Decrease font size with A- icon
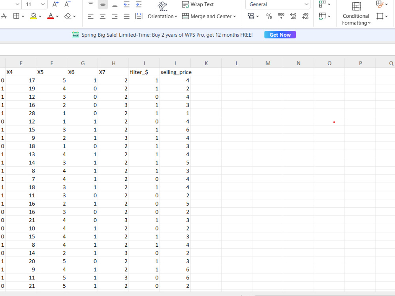Viewport: 395px width, 296px height. click(67, 4)
